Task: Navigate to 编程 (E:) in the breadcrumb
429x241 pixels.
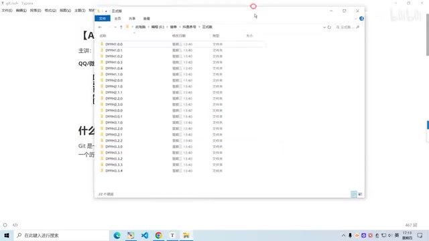Action: pos(158,27)
